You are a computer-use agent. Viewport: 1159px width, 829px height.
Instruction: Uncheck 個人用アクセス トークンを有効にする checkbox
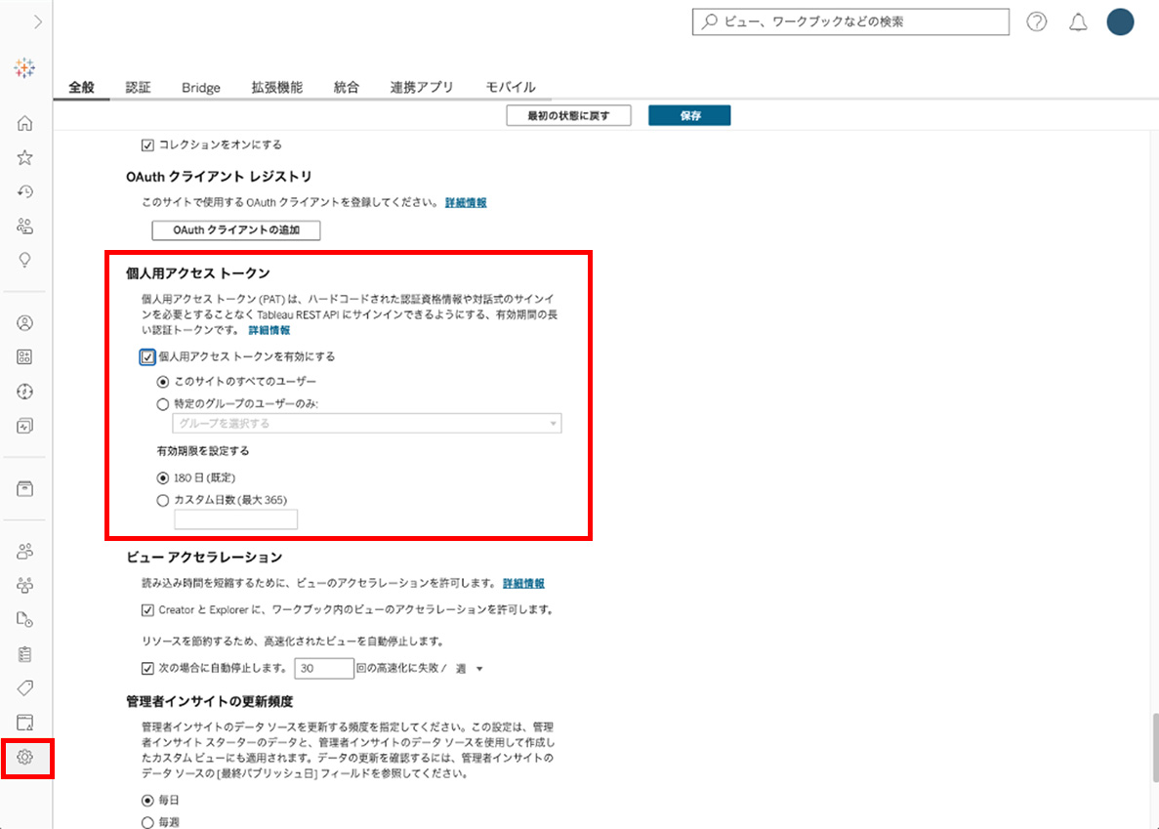click(148, 357)
